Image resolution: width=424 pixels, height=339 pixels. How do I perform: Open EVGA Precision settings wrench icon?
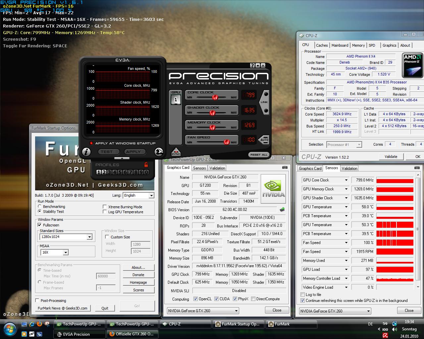pos(159,152)
